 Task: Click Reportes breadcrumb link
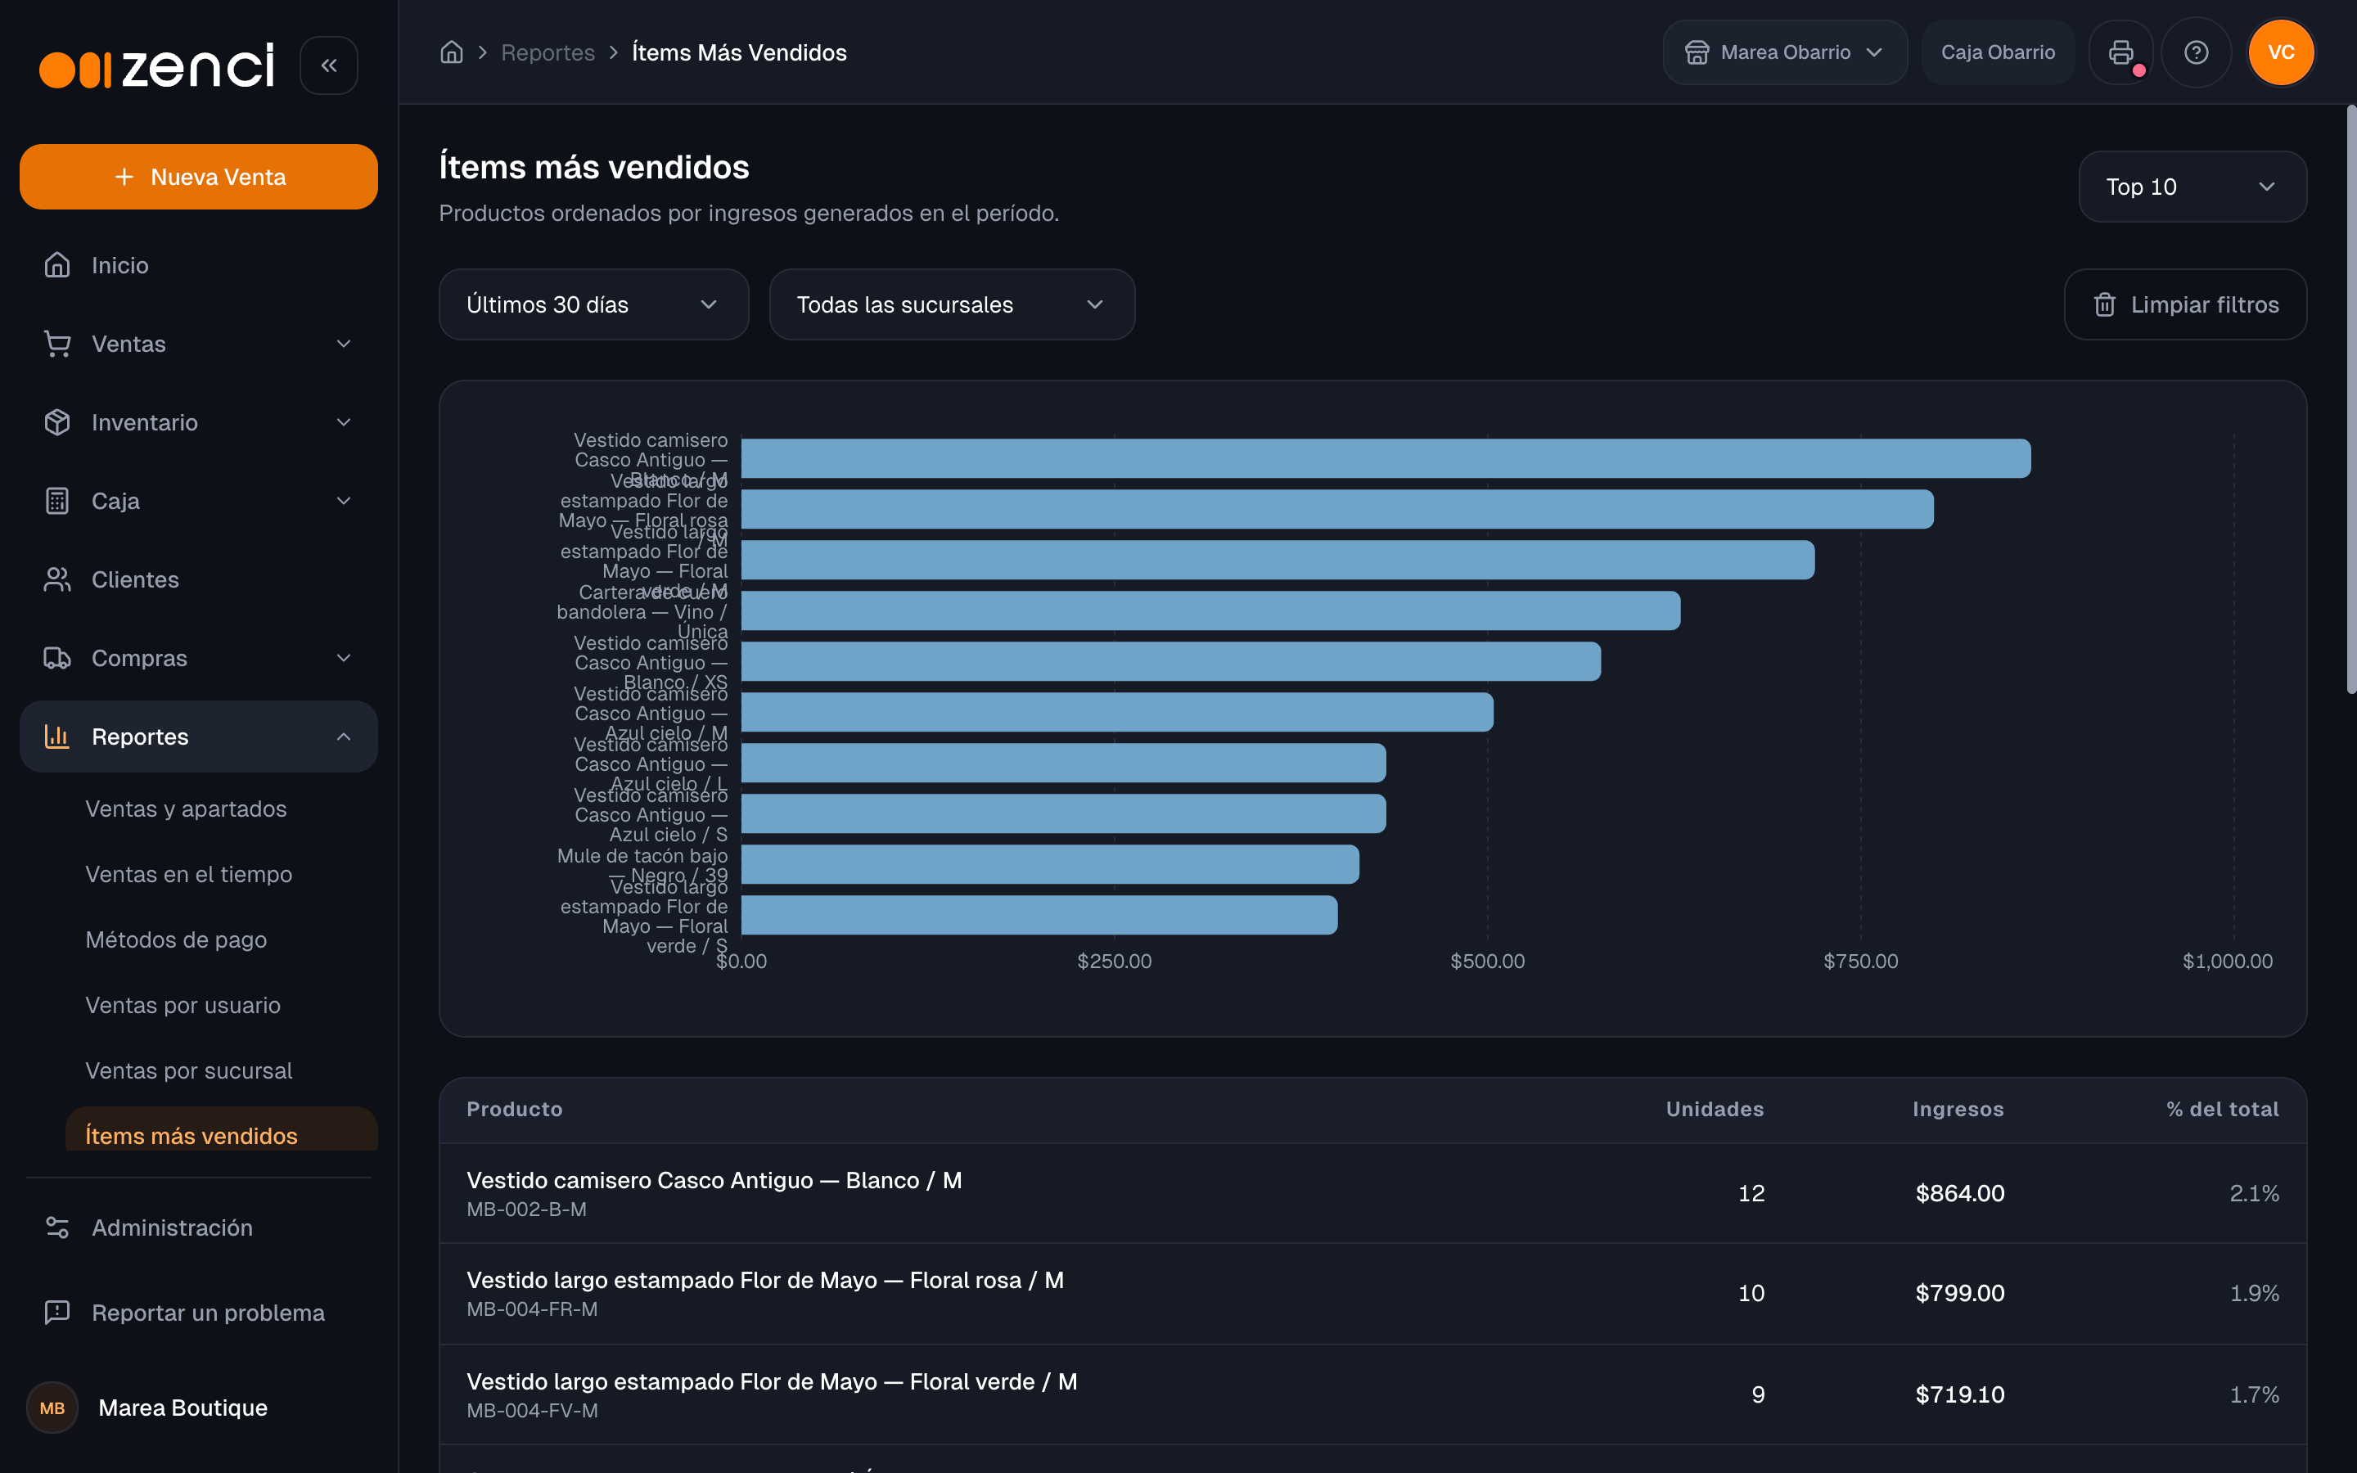[548, 52]
